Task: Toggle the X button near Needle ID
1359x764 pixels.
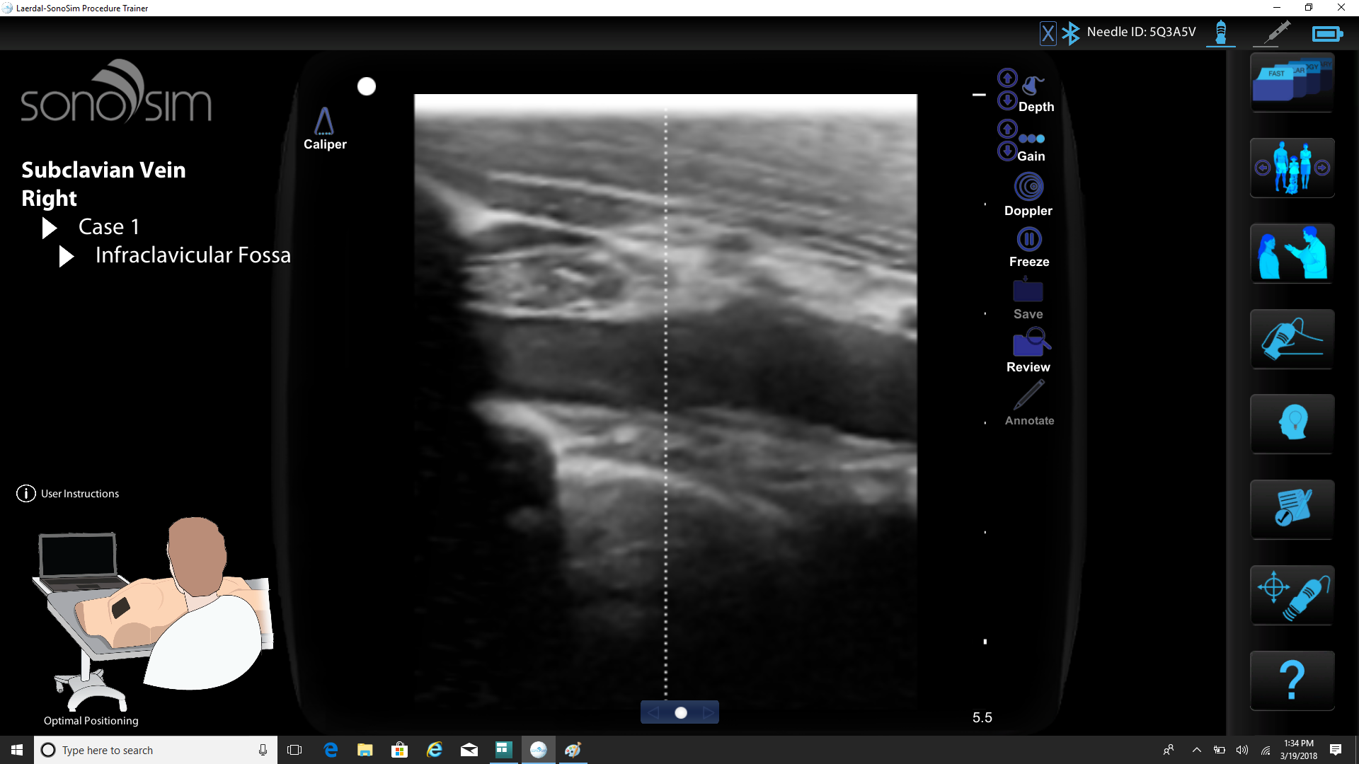Action: tap(1048, 33)
